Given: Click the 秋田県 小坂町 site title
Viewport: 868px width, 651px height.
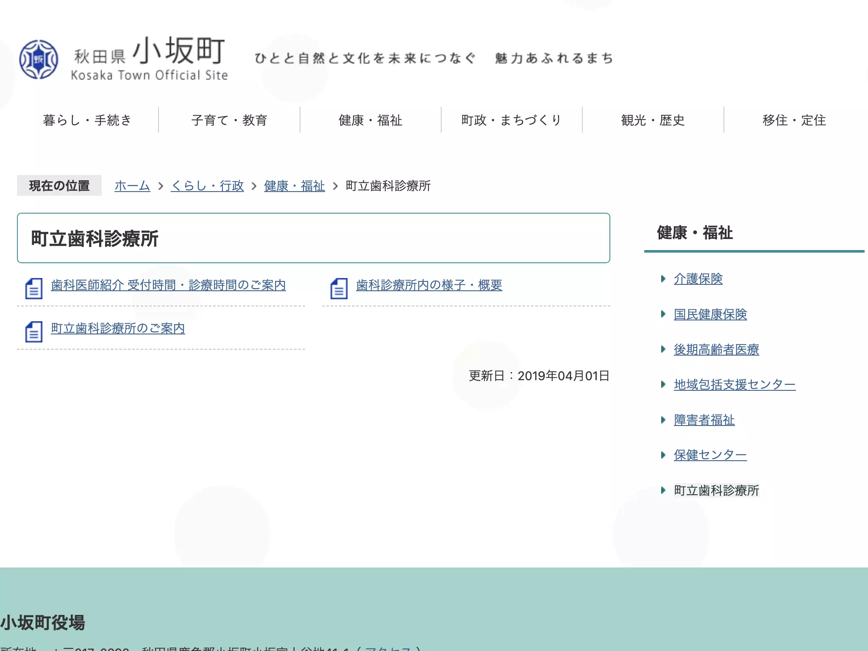Looking at the screenshot, I should (x=149, y=58).
